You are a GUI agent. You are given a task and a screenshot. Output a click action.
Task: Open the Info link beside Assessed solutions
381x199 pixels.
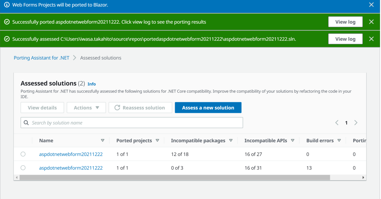click(x=92, y=84)
